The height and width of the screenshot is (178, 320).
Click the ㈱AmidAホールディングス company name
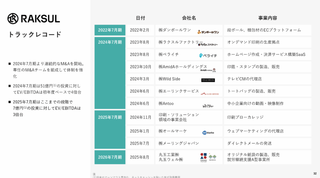pos(183,67)
